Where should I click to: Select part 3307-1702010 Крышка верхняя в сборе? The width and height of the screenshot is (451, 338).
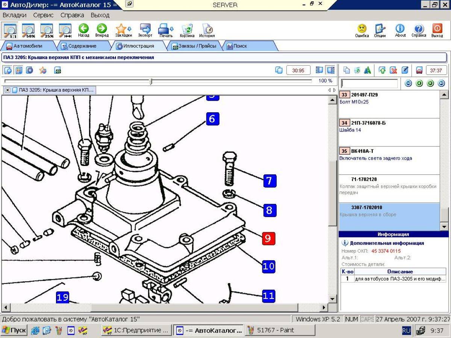(389, 217)
